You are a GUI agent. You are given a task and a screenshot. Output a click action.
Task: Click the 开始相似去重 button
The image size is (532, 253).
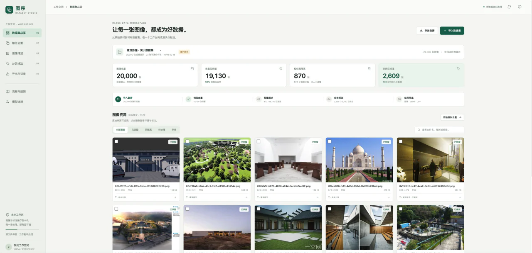(x=452, y=117)
